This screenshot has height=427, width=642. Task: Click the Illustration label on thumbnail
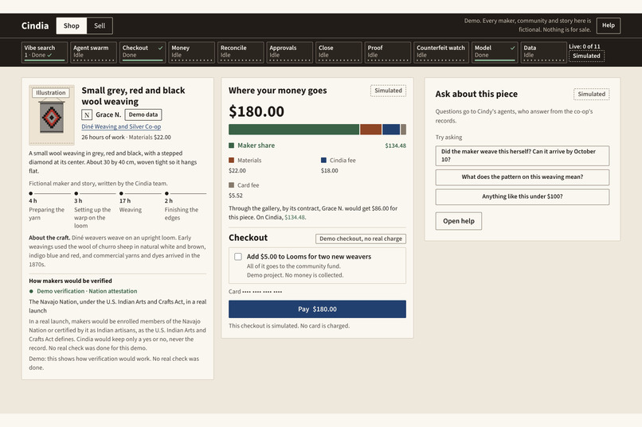(51, 93)
